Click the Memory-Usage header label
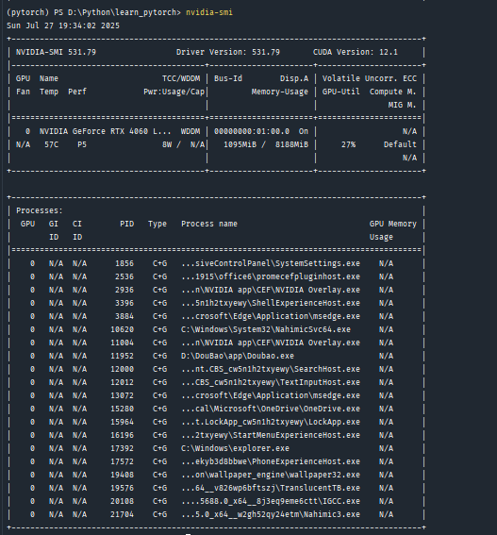 [x=280, y=92]
